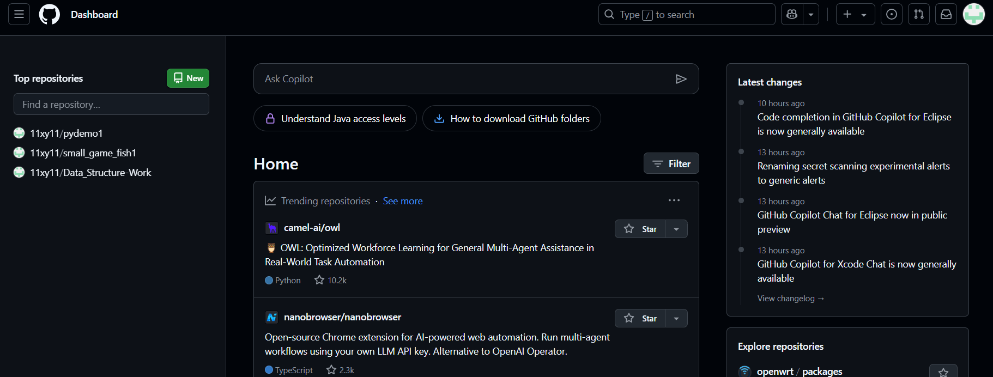The height and width of the screenshot is (377, 993).
Task: Open the user profile avatar menu
Action: [974, 14]
